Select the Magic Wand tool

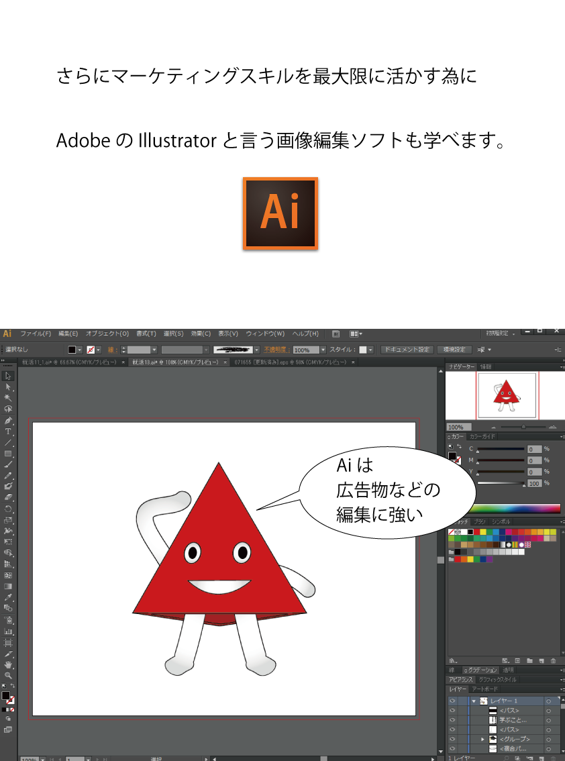8,398
